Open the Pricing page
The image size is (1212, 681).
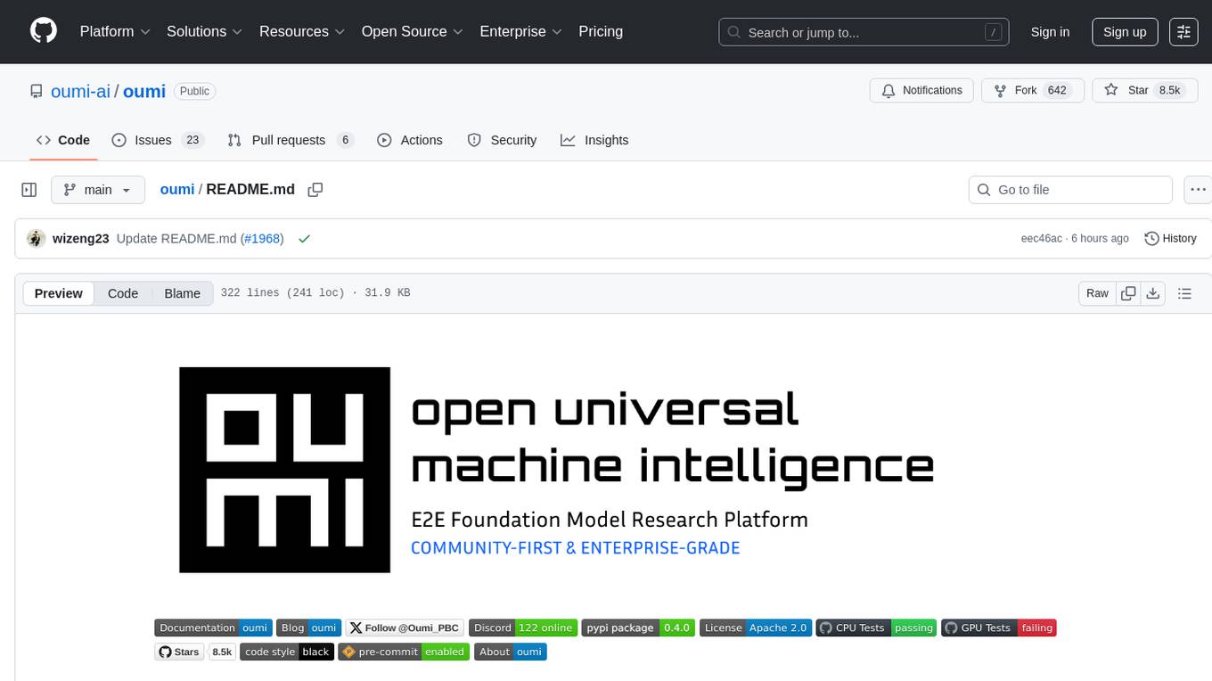pos(601,31)
